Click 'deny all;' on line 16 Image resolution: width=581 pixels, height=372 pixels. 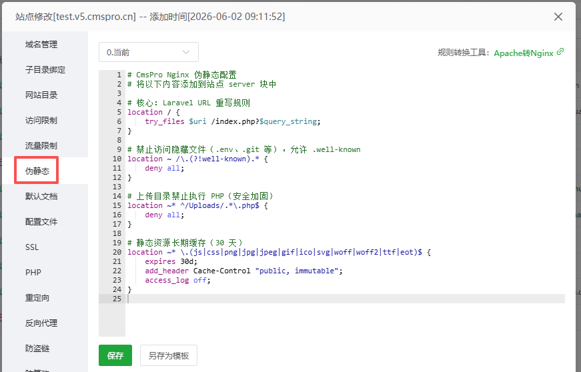click(x=165, y=215)
